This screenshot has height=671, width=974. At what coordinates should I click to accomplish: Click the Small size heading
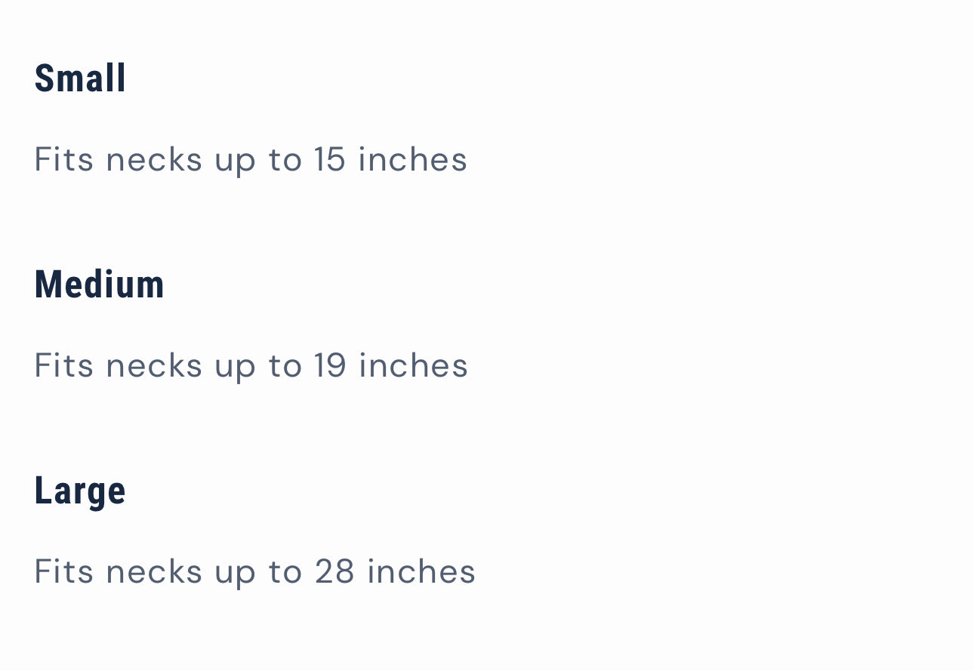coord(80,78)
